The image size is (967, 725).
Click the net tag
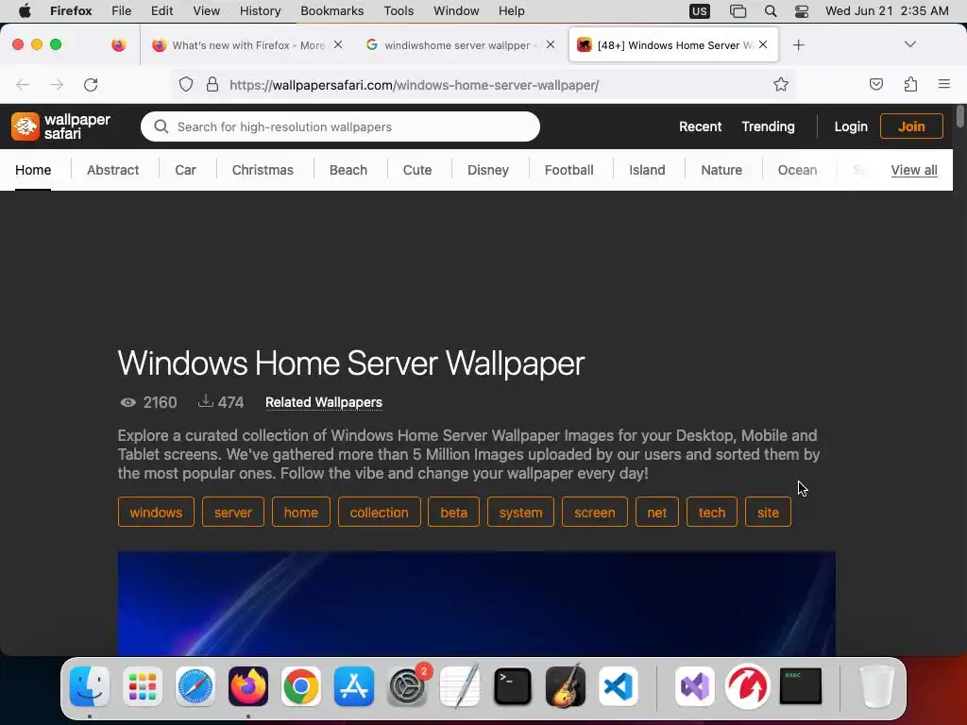(657, 513)
